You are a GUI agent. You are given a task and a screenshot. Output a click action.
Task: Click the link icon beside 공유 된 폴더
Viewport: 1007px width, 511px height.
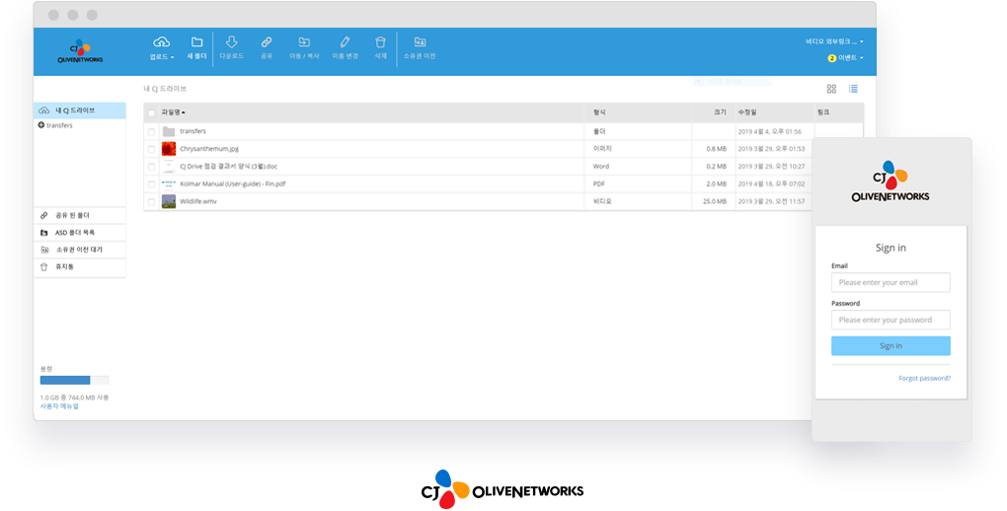[43, 215]
